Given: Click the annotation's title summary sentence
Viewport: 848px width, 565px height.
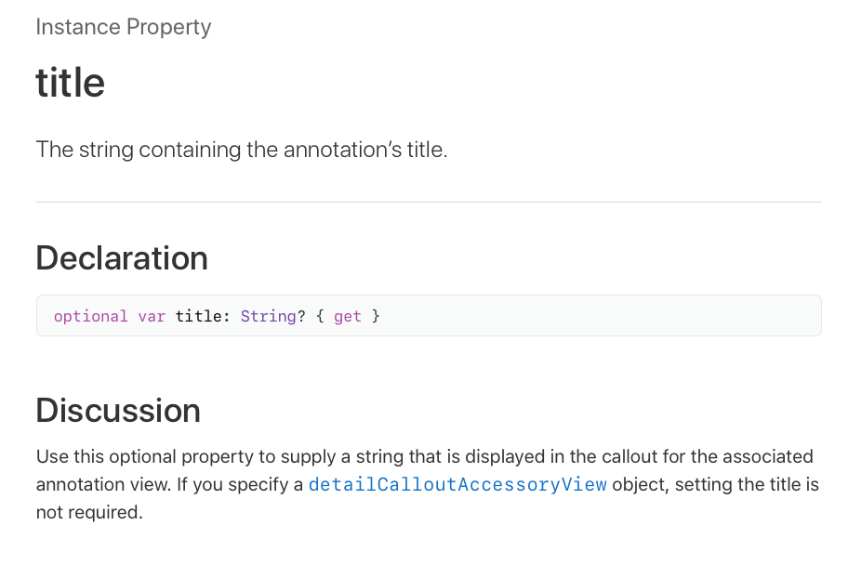Looking at the screenshot, I should (242, 150).
